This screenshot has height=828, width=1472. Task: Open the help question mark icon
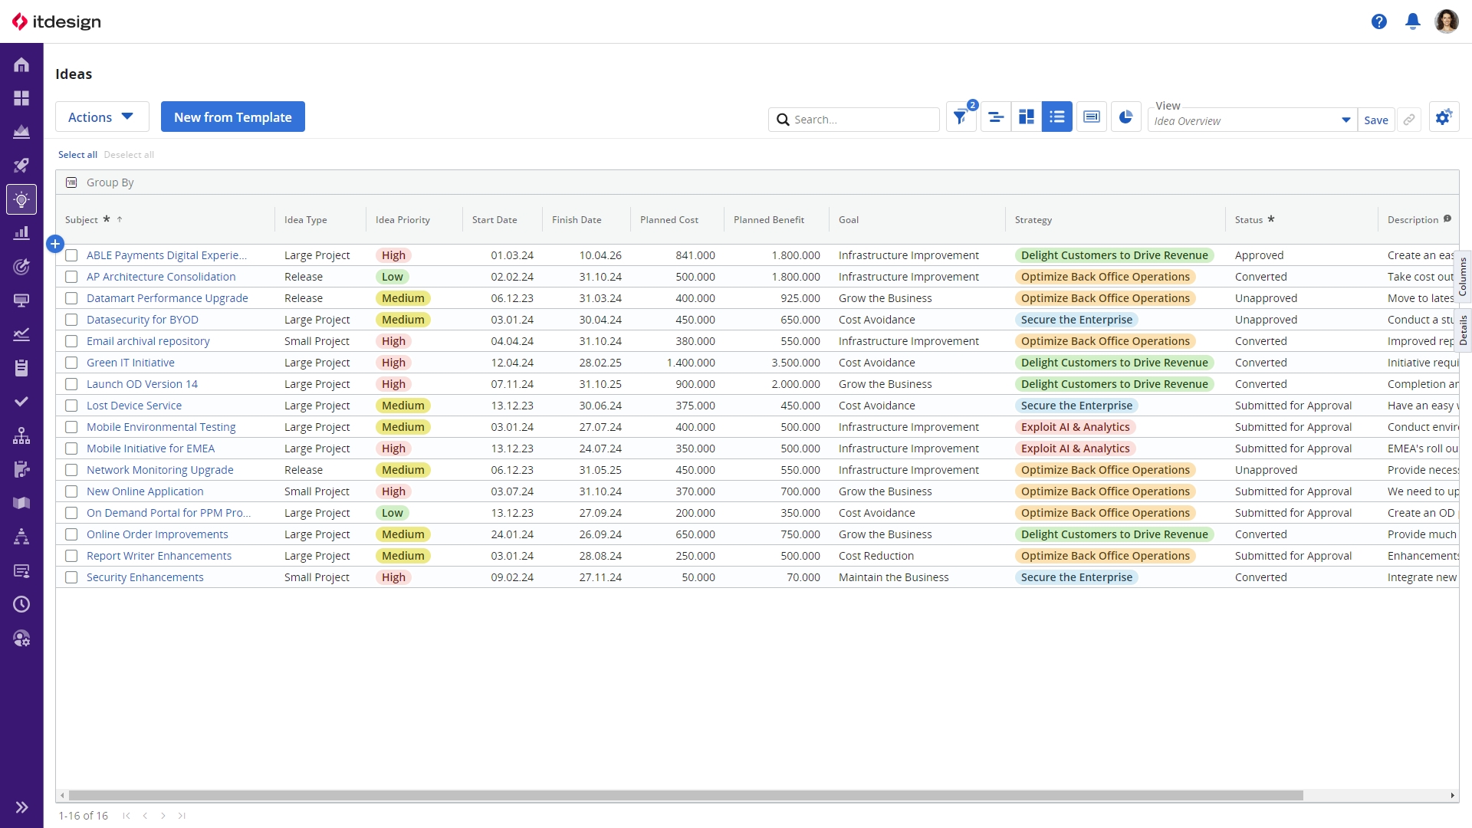pyautogui.click(x=1378, y=21)
